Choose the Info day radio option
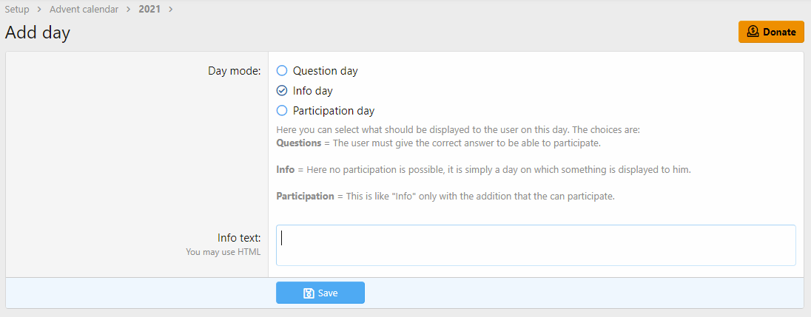811x317 pixels. coord(282,91)
